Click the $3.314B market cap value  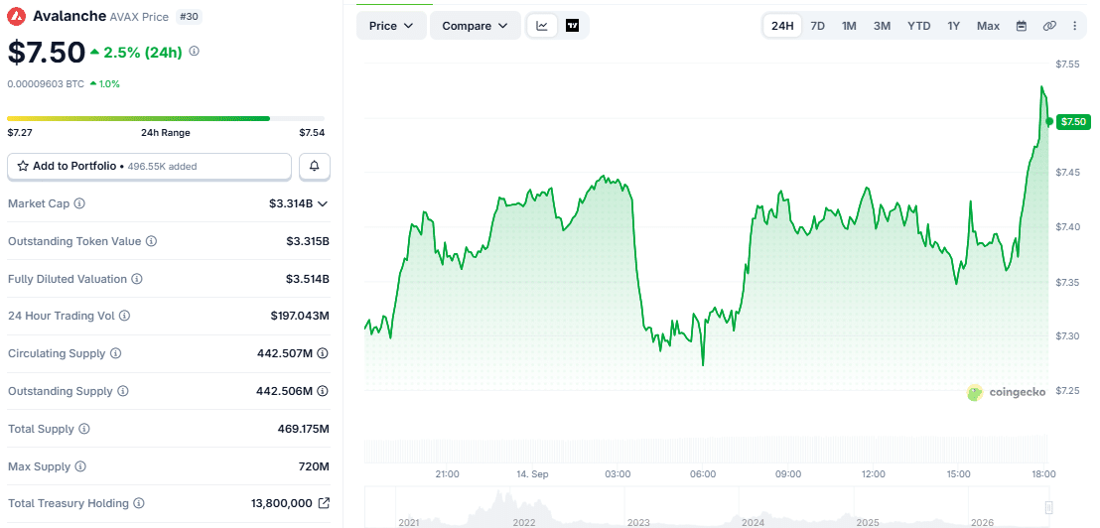pyautogui.click(x=291, y=203)
